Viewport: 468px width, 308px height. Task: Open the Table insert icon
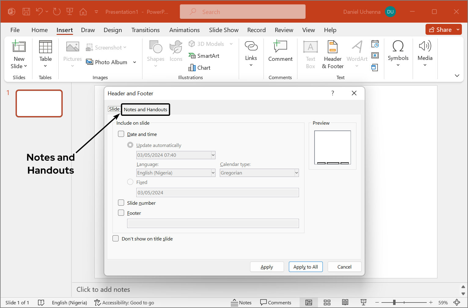point(45,47)
